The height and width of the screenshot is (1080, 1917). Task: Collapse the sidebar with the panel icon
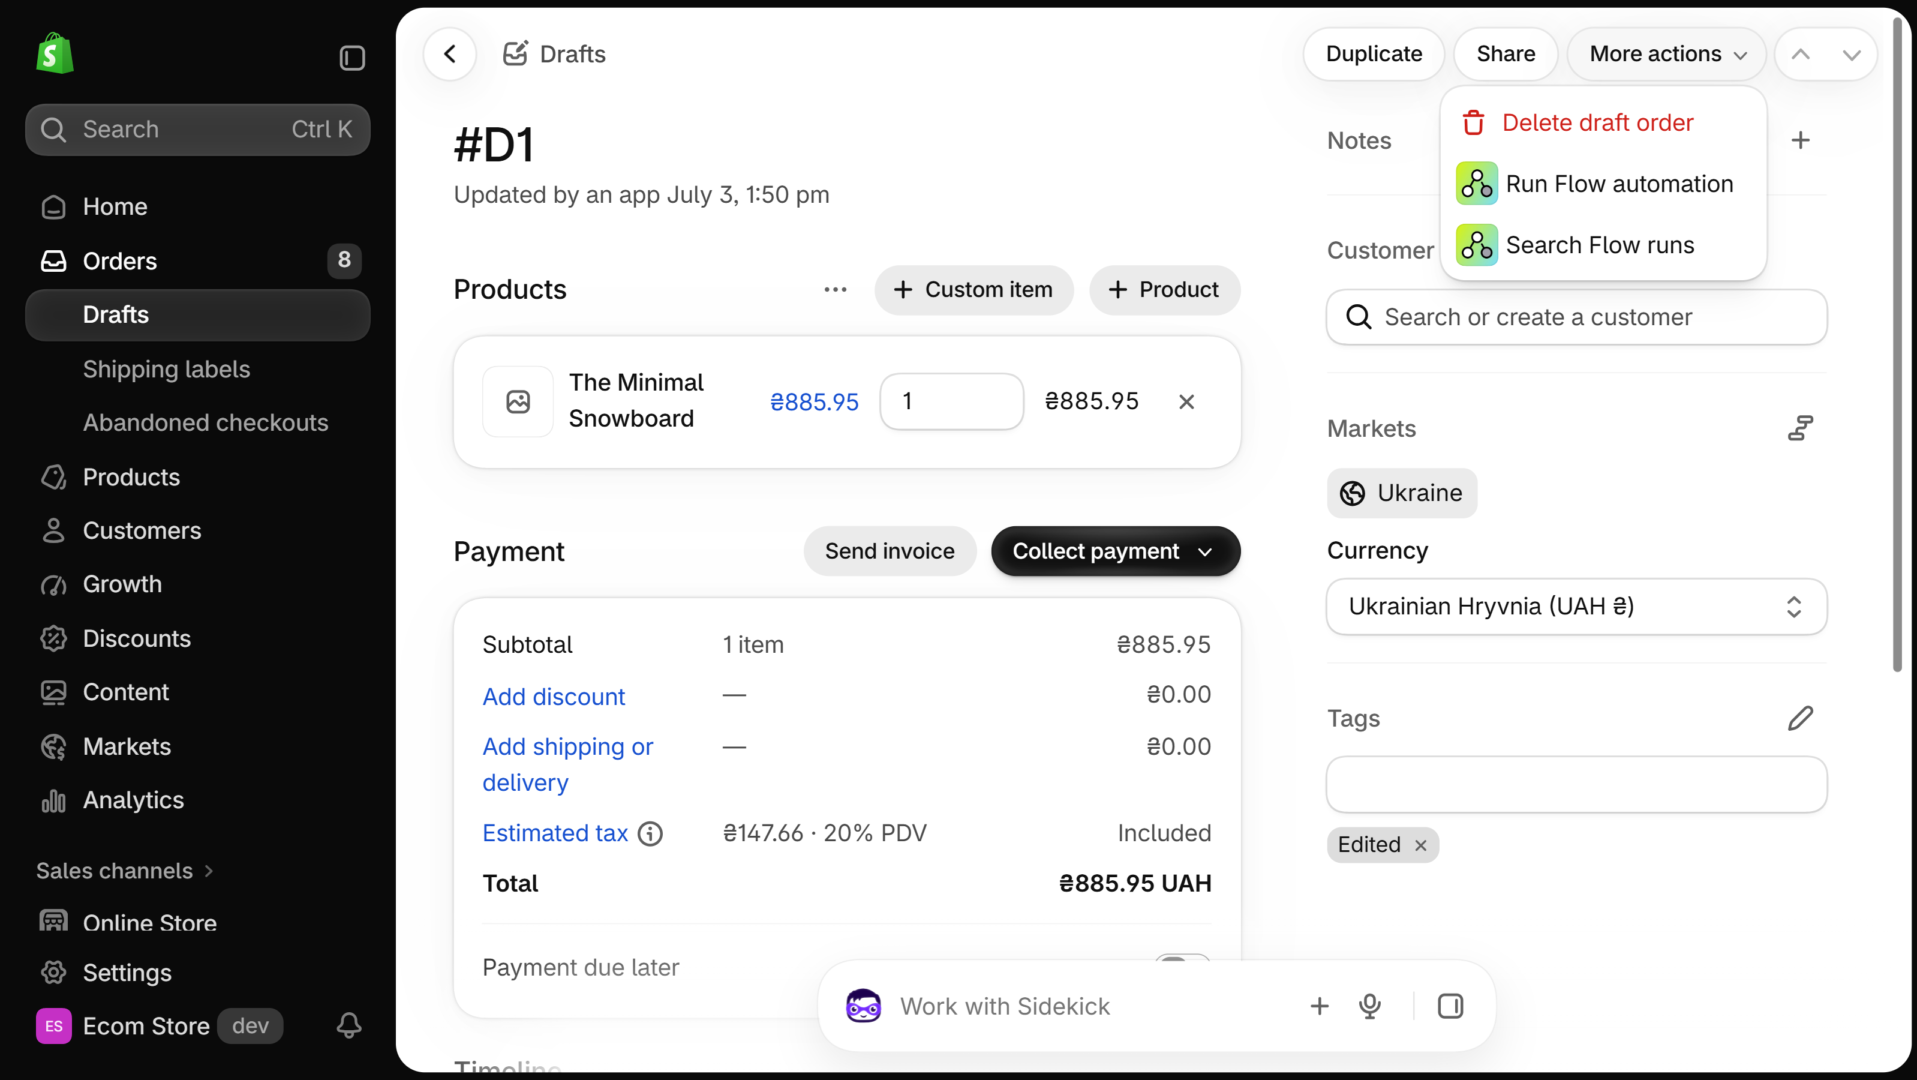pyautogui.click(x=352, y=58)
